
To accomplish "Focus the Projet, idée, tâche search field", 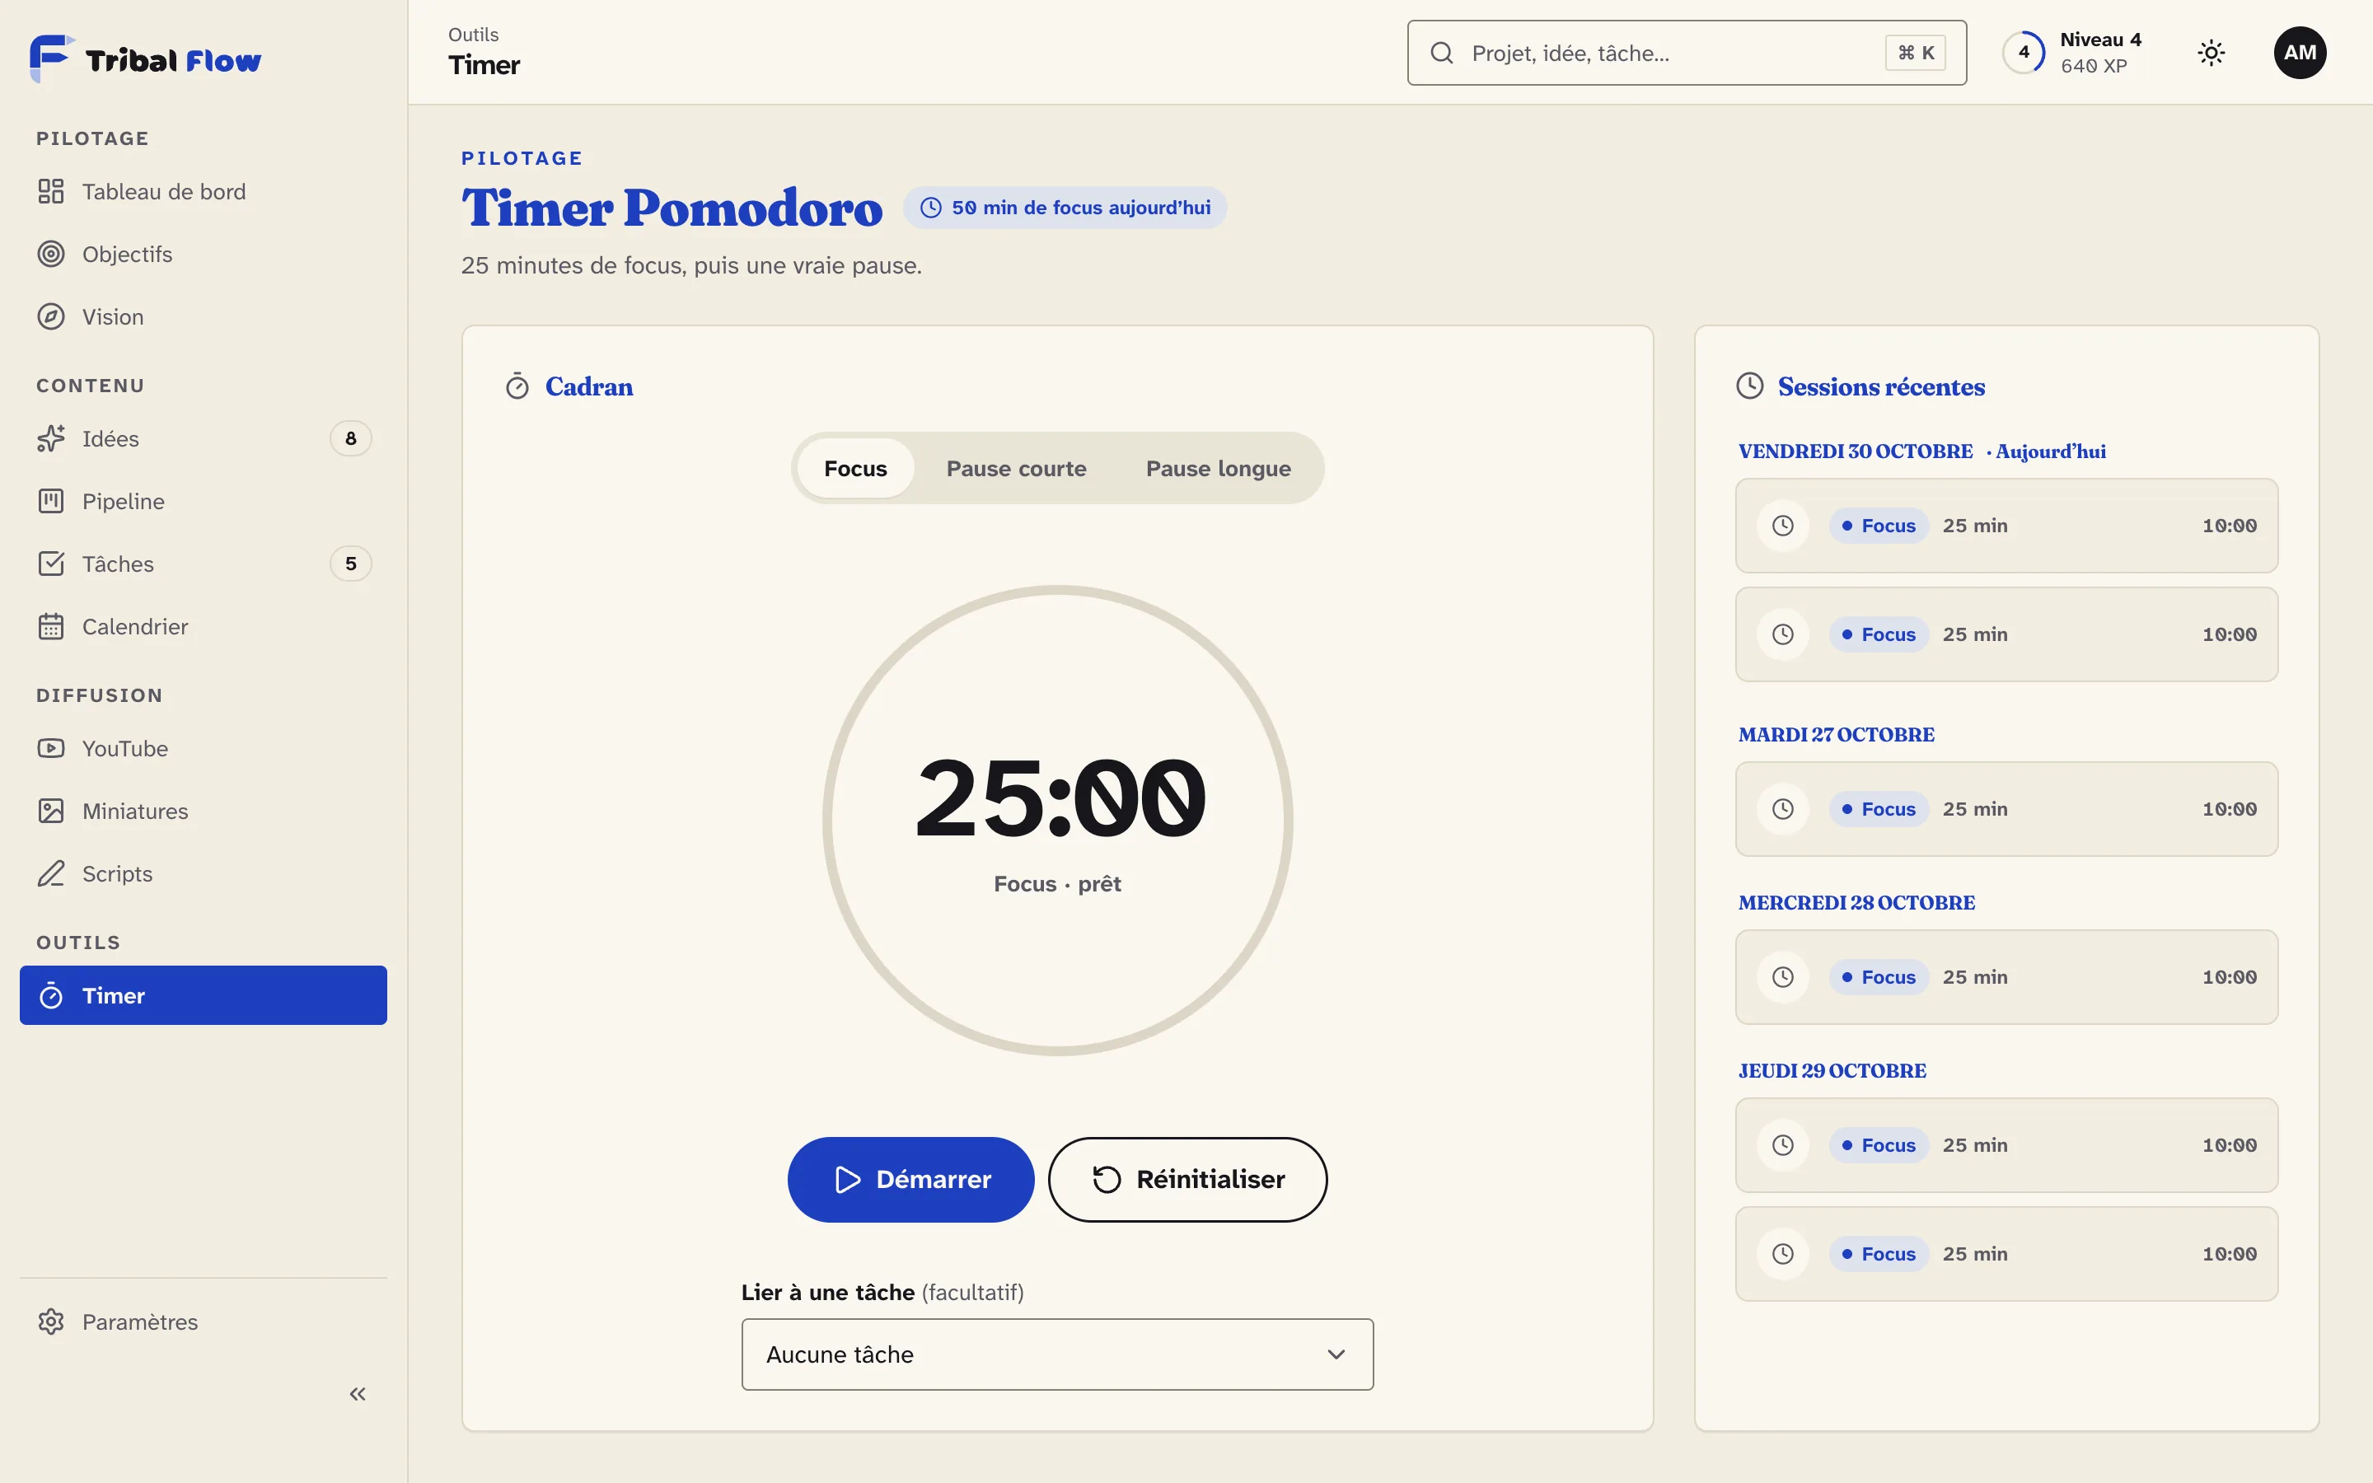I will click(1687, 53).
